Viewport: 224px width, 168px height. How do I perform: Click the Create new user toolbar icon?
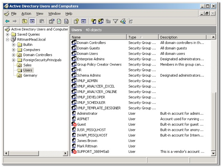point(94,21)
